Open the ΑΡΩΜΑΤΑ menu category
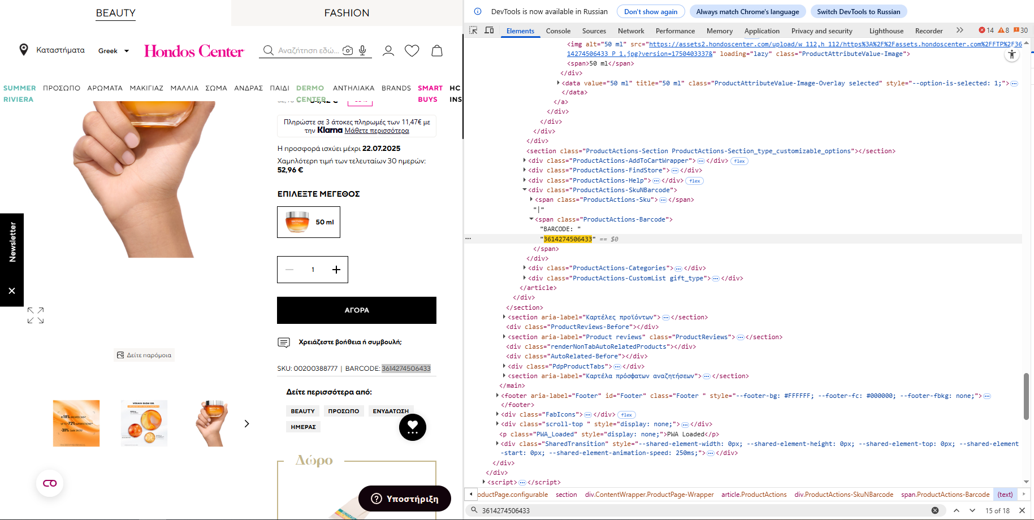 pos(105,88)
